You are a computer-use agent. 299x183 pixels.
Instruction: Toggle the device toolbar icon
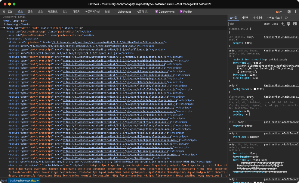10,12
